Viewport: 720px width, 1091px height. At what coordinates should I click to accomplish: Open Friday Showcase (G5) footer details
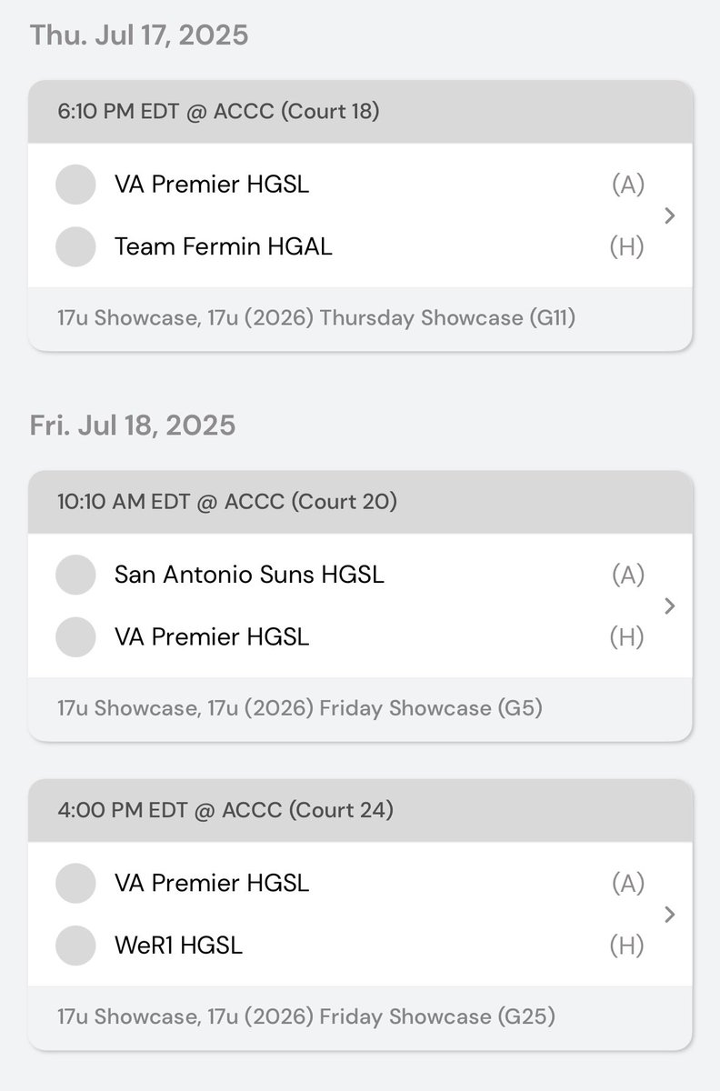point(360,708)
